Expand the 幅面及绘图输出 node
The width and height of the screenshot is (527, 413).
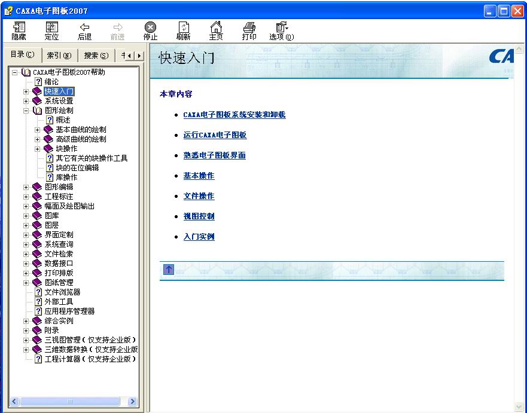click(x=26, y=206)
